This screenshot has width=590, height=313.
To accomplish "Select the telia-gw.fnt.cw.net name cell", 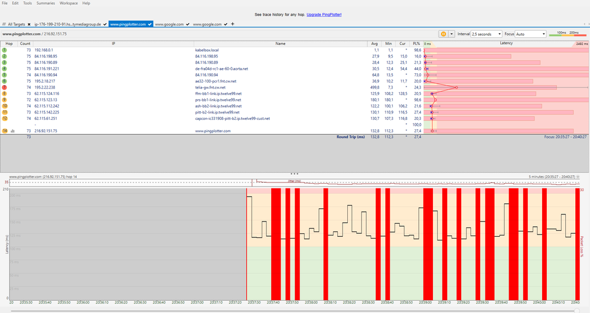I will click(x=210, y=87).
